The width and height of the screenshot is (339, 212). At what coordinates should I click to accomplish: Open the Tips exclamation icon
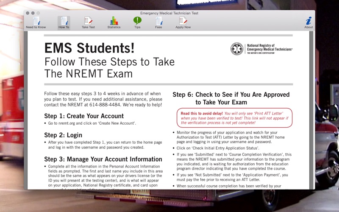(x=137, y=23)
